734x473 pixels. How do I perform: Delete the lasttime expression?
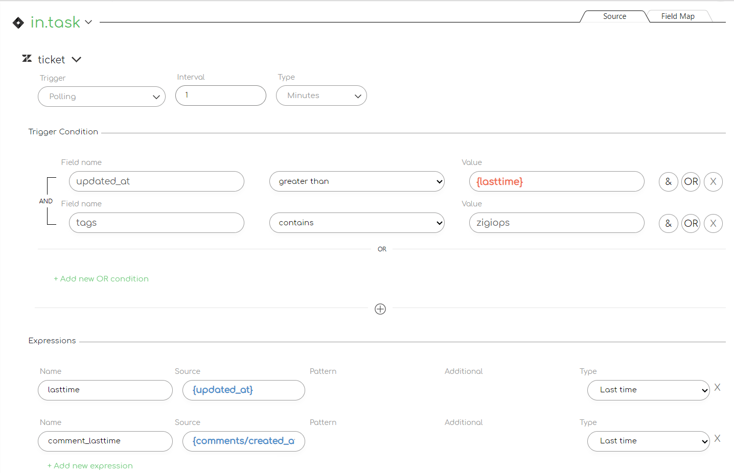point(718,388)
